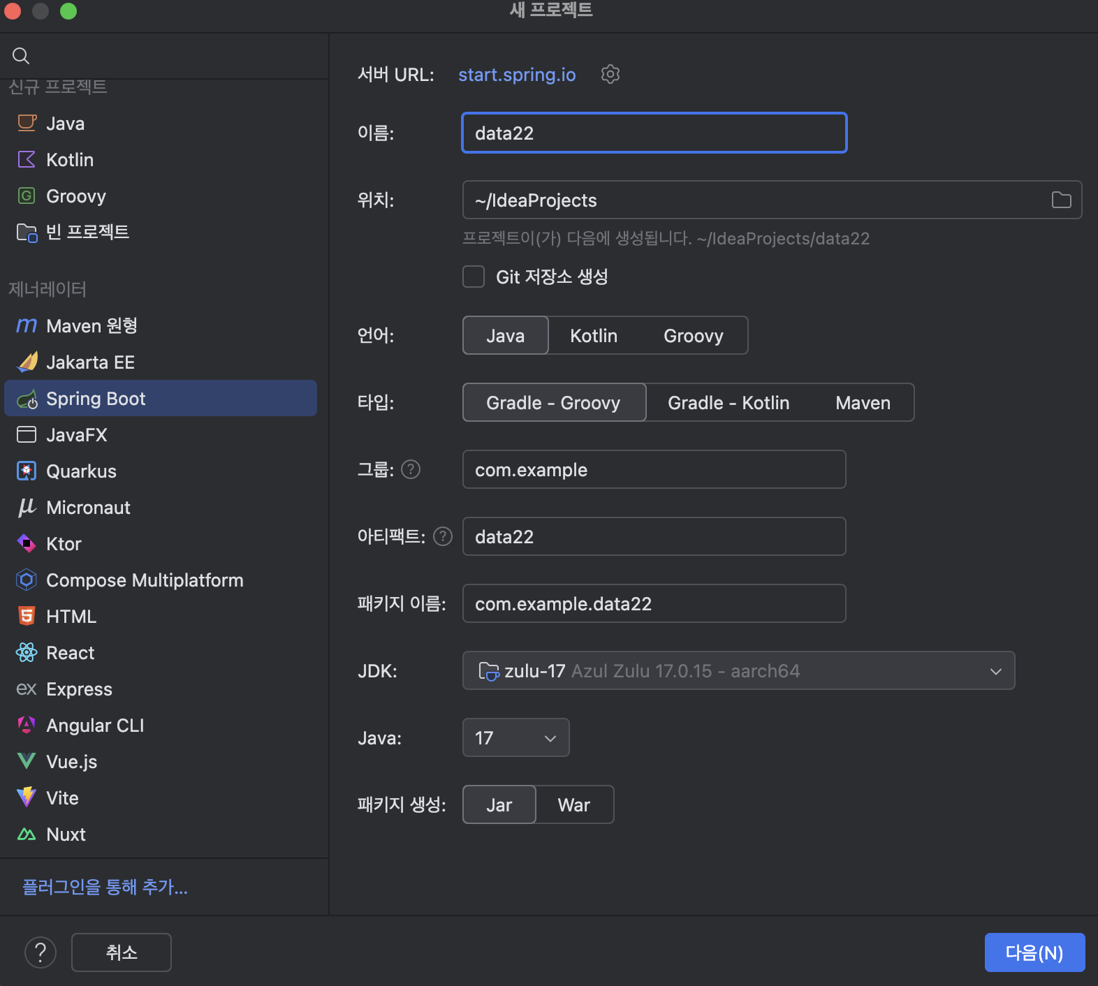Choose Maven build type

pos(863,403)
